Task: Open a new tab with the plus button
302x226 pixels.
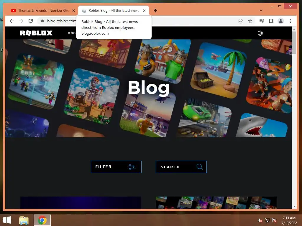Action: click(x=155, y=11)
